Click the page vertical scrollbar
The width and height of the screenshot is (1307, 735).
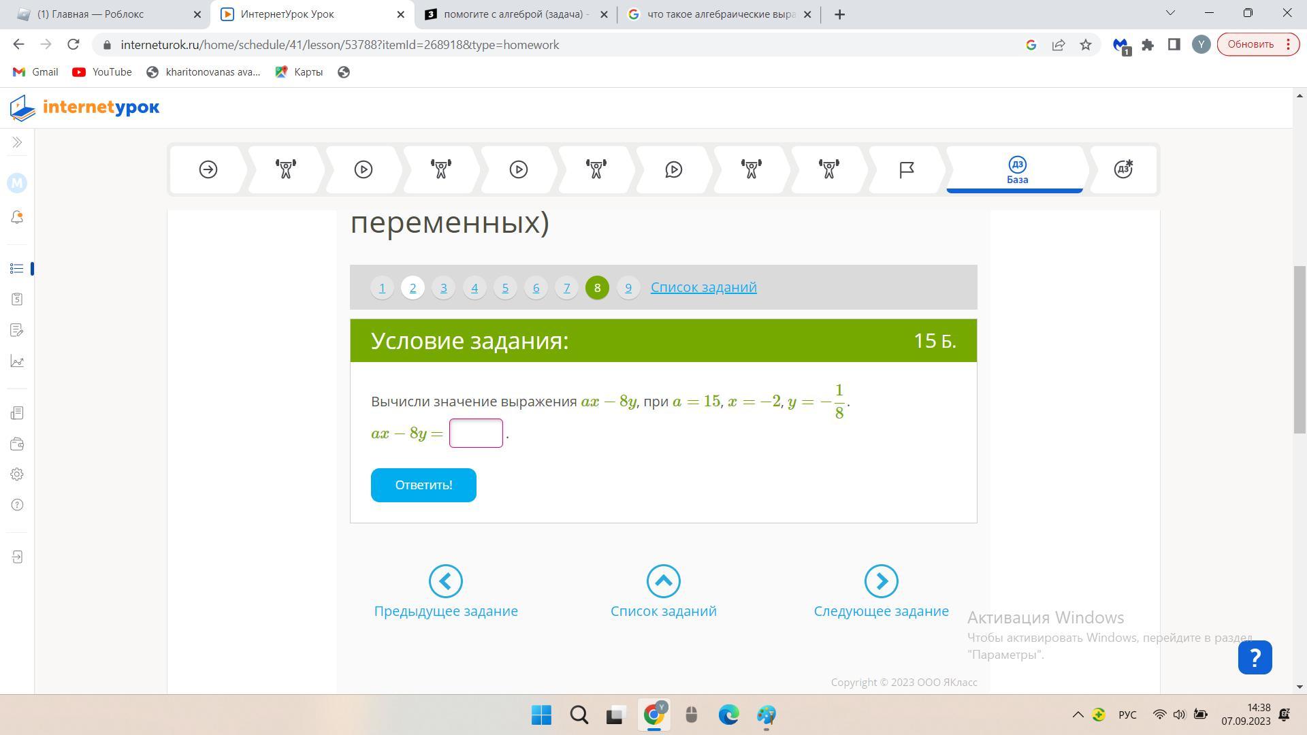pos(1300,348)
